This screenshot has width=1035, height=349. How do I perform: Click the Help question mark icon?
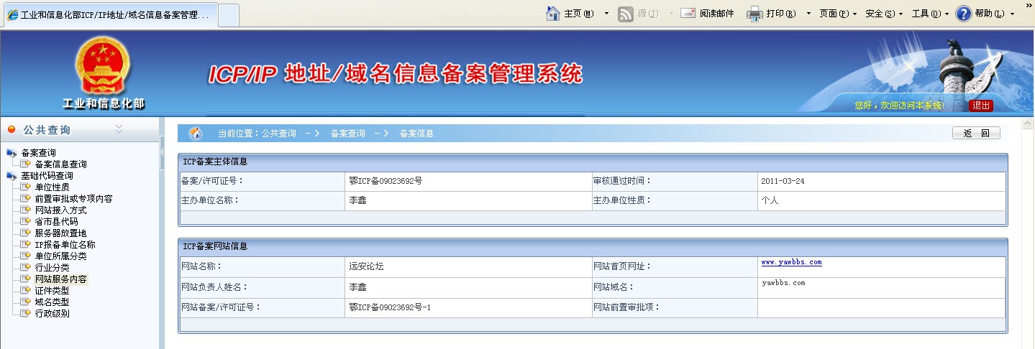point(963,14)
